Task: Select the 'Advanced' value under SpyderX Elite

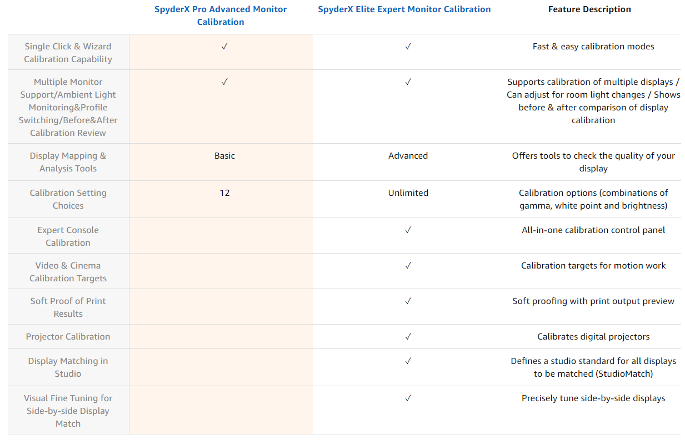Action: tap(408, 156)
